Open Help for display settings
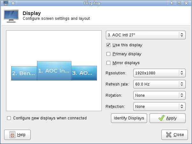The width and height of the screenshot is (192, 144). tap(18, 135)
